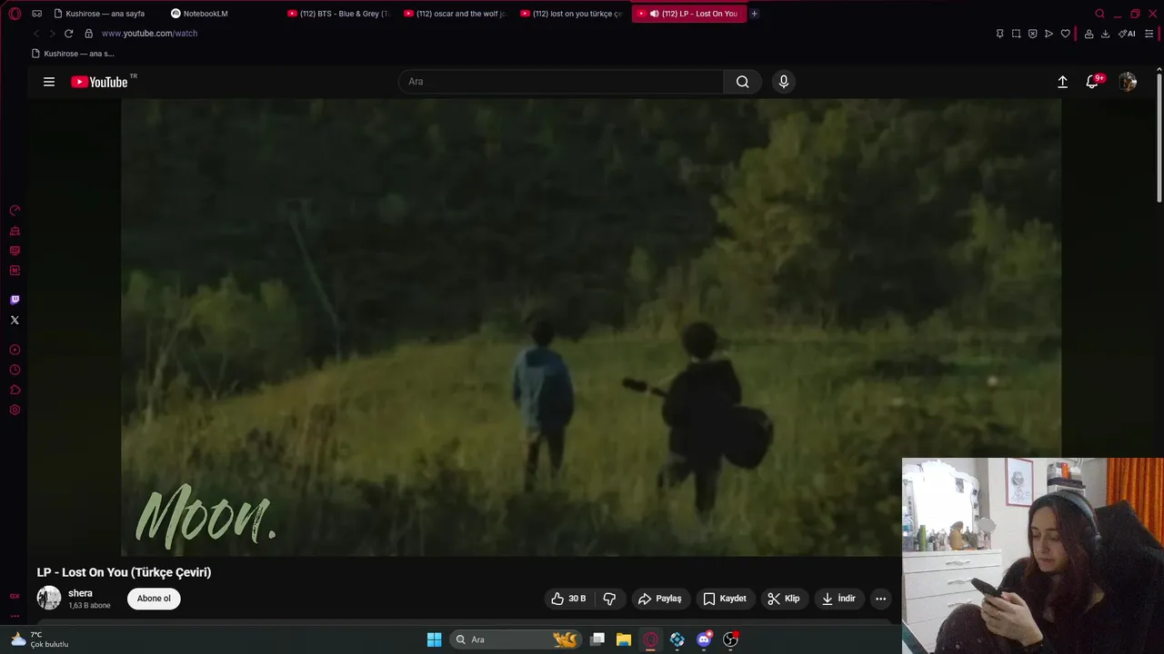Open Settings gear icon in sidebar
This screenshot has height=654, width=1164.
point(15,410)
